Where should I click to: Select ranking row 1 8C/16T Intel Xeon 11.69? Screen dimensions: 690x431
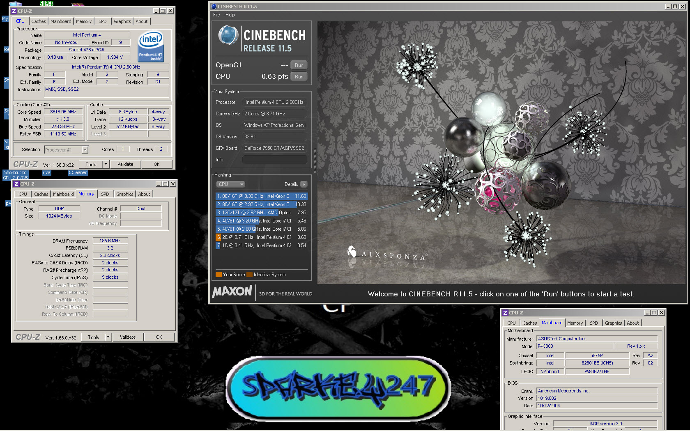click(262, 196)
